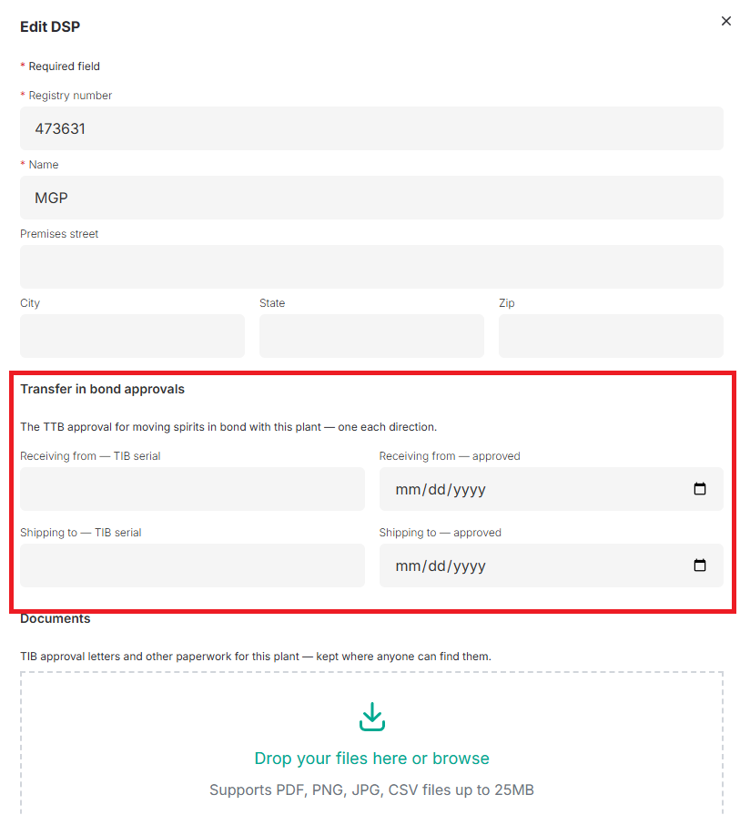Click the download arrow icon in Documents
The width and height of the screenshot is (740, 815).
click(x=372, y=717)
